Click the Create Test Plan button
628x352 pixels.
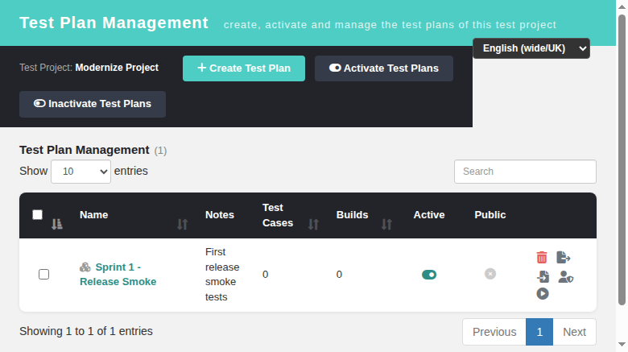(244, 68)
